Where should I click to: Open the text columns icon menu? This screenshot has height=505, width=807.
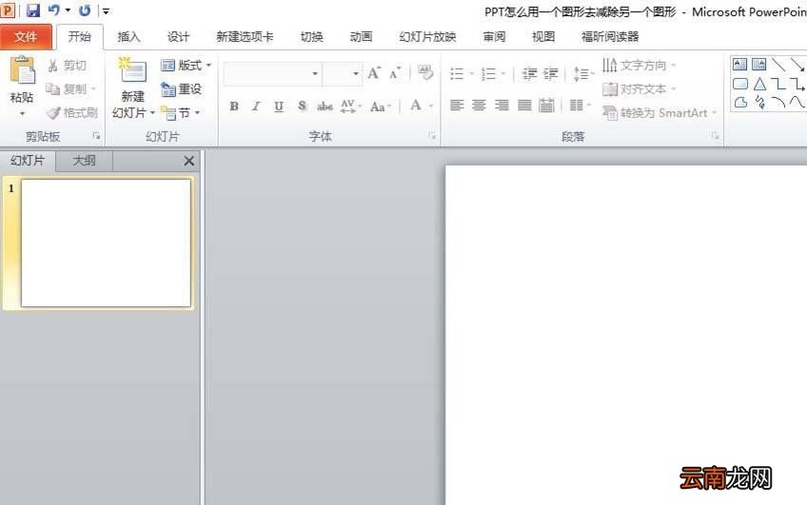(x=581, y=106)
